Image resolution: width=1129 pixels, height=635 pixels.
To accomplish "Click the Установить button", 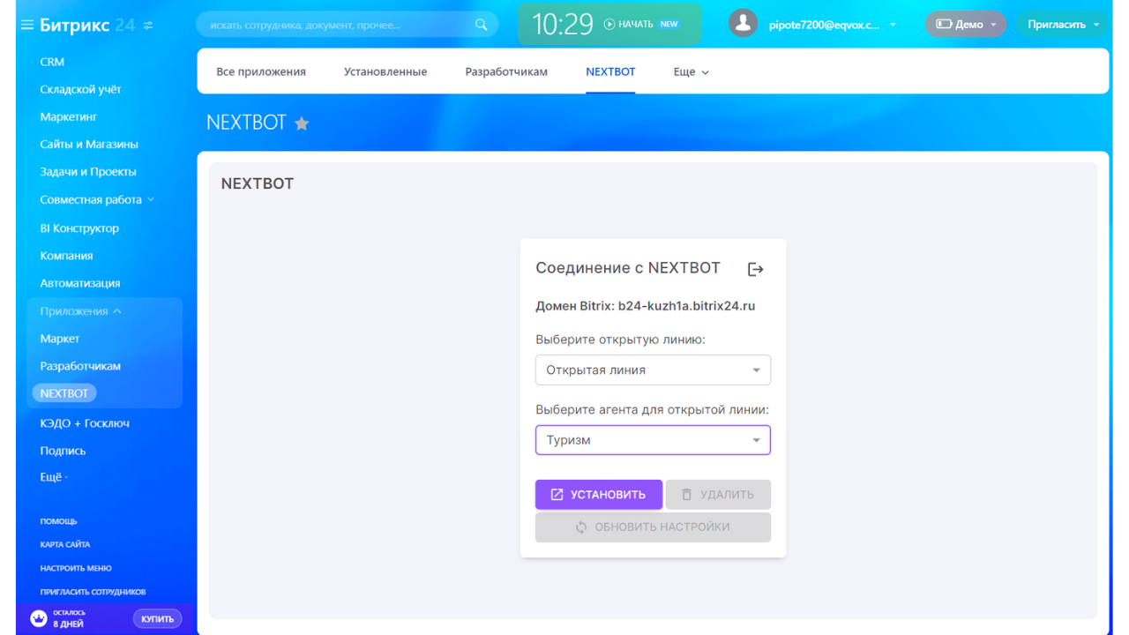I will [599, 495].
